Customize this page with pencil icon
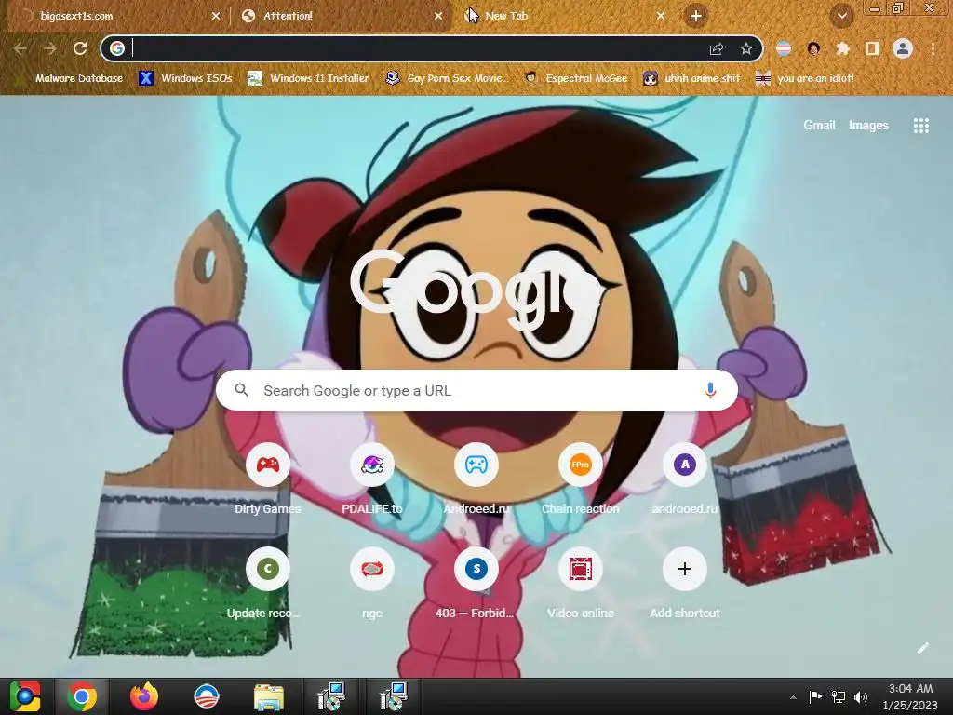Image resolution: width=953 pixels, height=715 pixels. coord(922,648)
